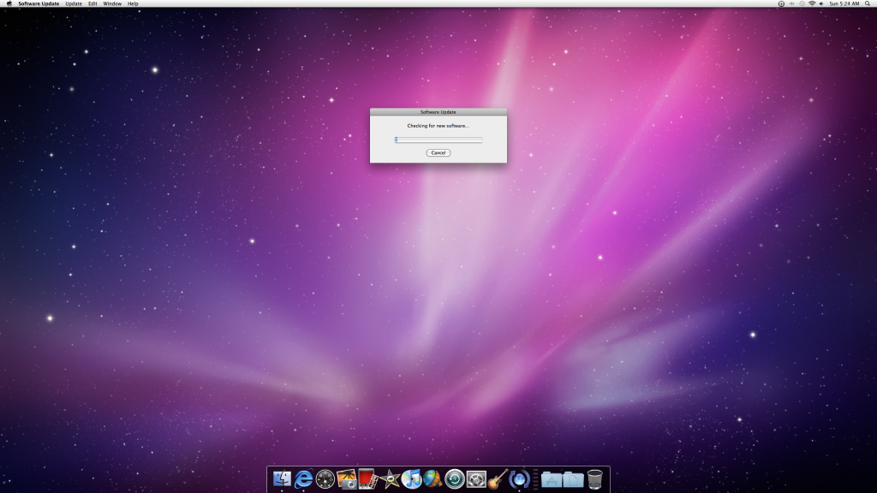
Task: Click the Software Update dialog title bar
Action: click(x=438, y=112)
